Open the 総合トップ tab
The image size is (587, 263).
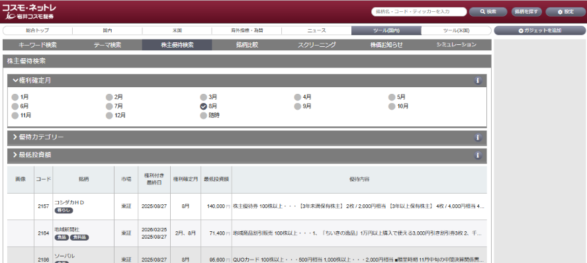tap(38, 30)
